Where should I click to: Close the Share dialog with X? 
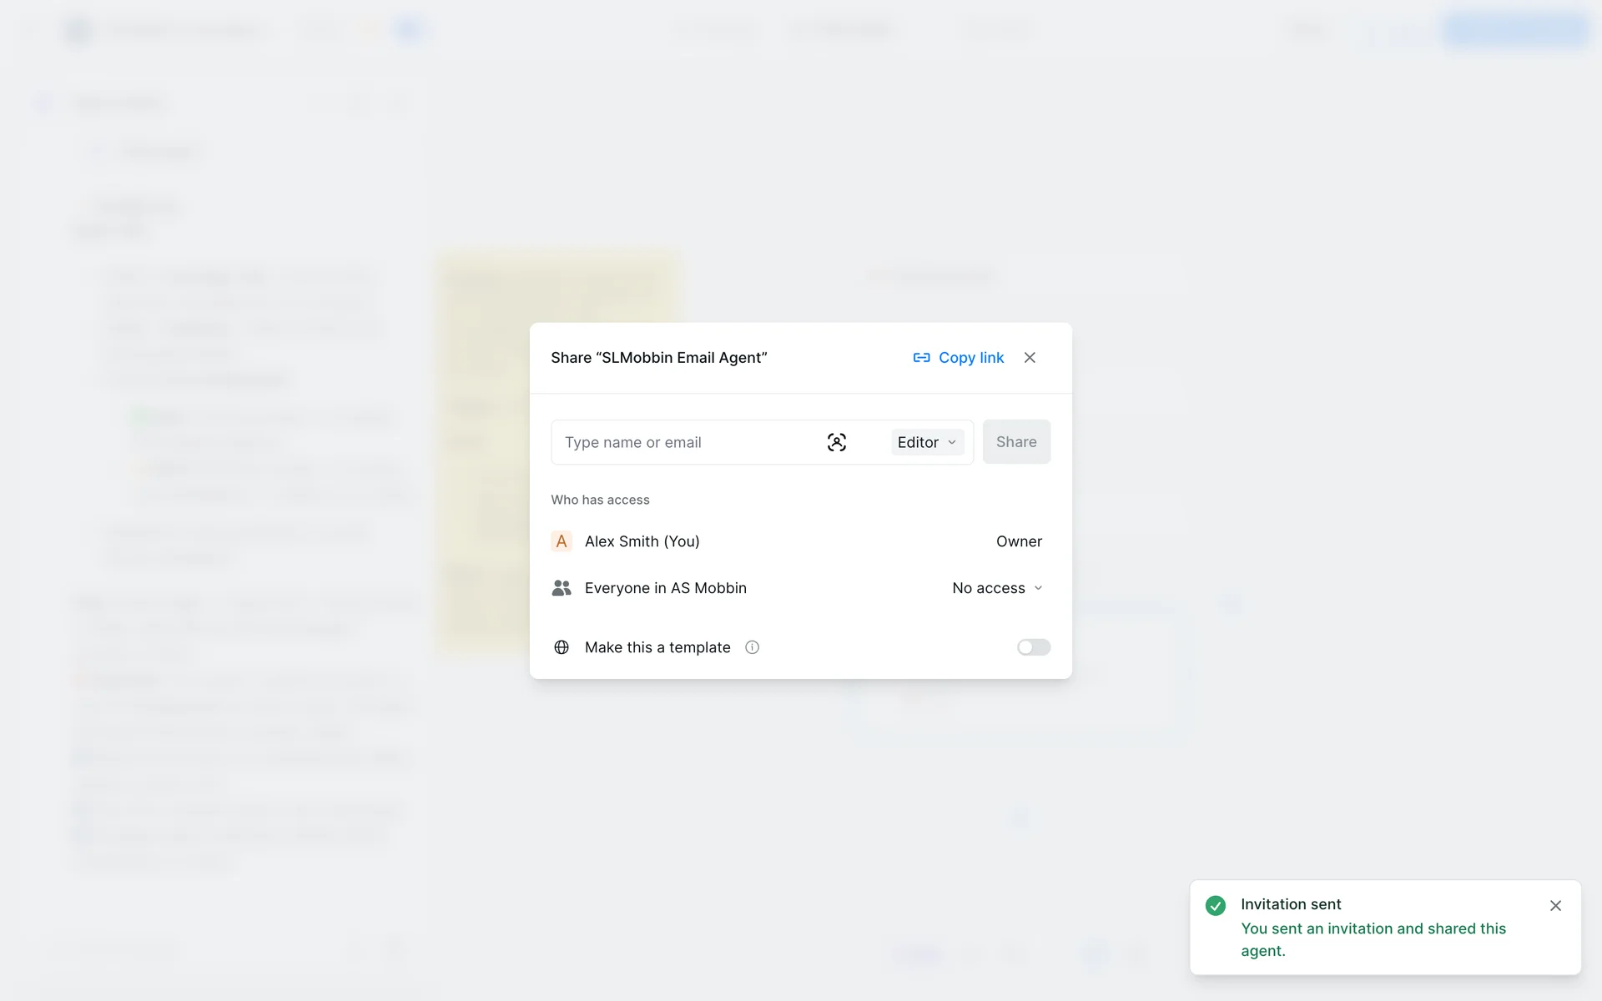pos(1030,358)
